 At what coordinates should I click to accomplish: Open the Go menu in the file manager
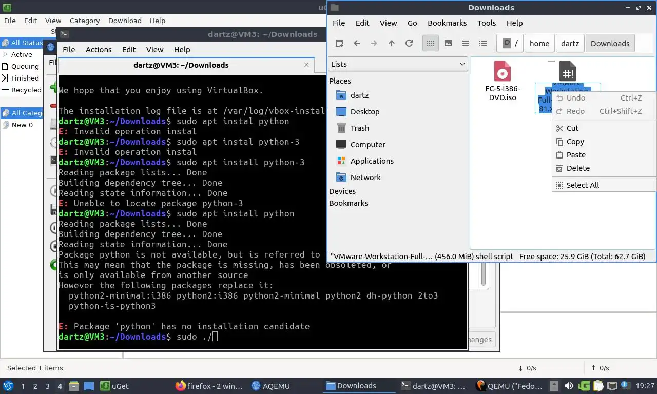[412, 23]
